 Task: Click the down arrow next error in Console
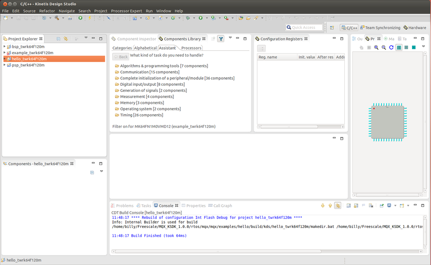tap(323, 206)
